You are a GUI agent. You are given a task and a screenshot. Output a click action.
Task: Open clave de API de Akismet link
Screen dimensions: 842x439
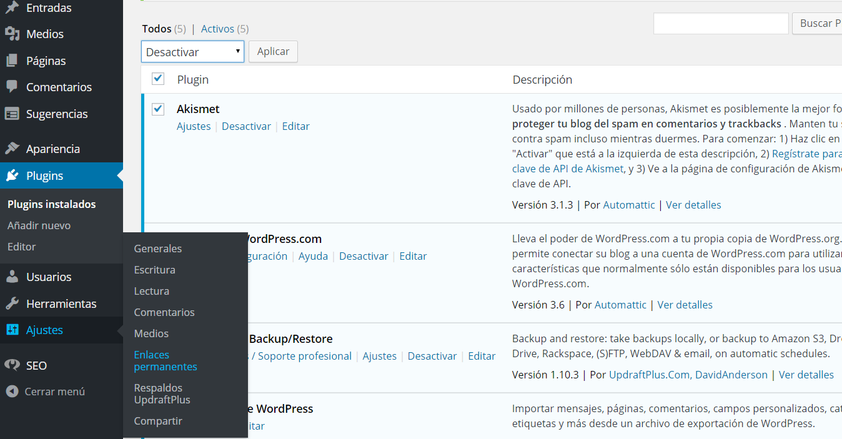coord(568,169)
